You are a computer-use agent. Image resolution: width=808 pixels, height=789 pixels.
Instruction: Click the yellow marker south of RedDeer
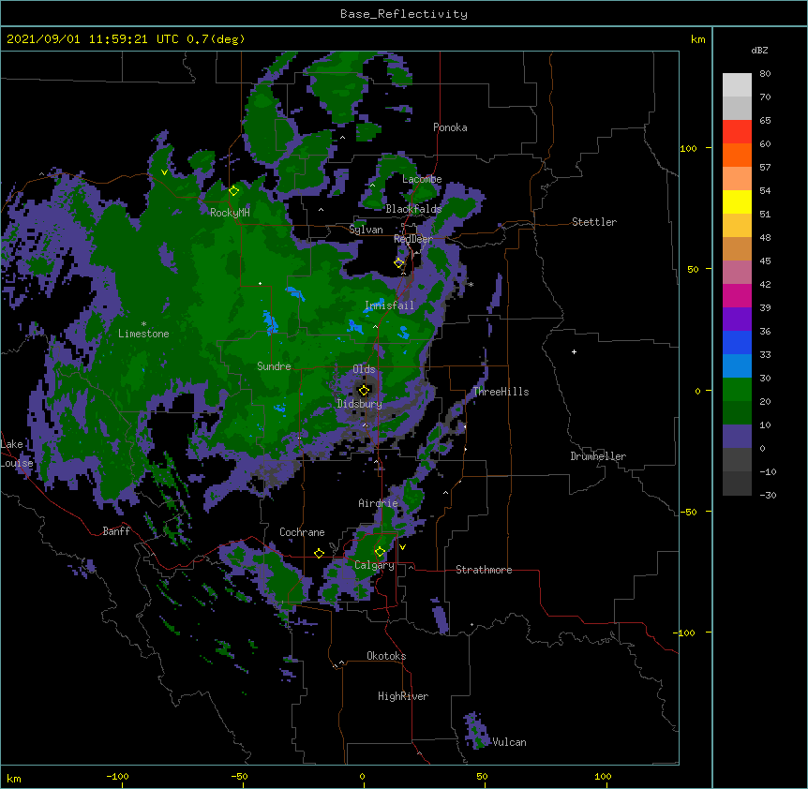click(x=399, y=263)
